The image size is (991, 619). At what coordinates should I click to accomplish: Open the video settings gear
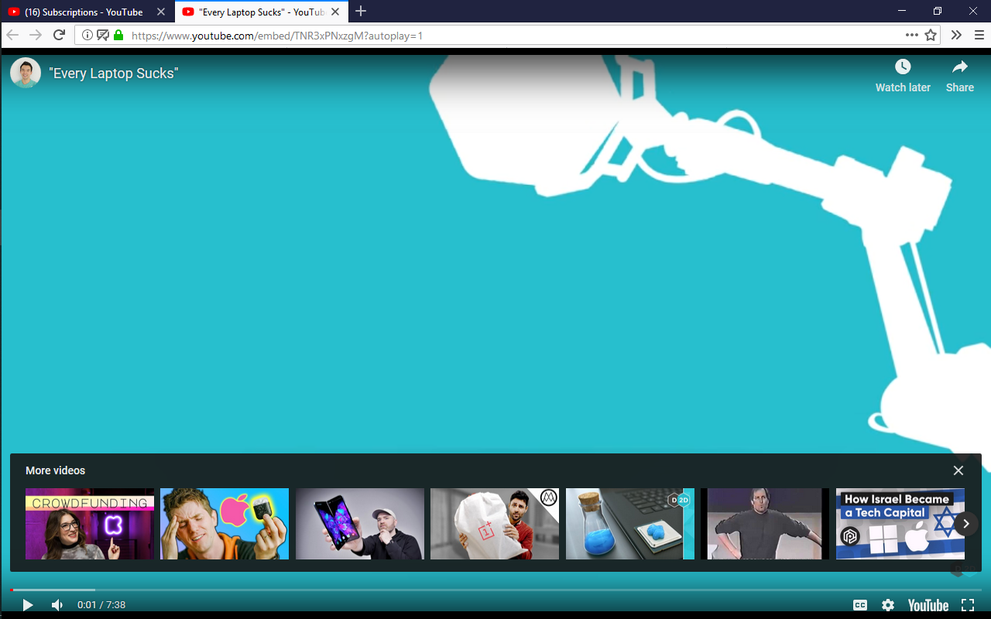[x=888, y=605]
